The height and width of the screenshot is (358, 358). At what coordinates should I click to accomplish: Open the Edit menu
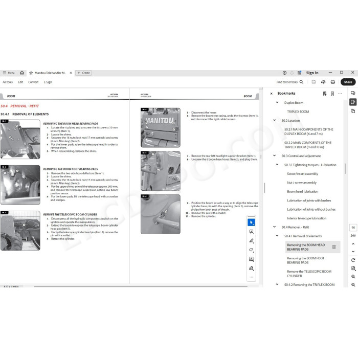click(x=20, y=82)
